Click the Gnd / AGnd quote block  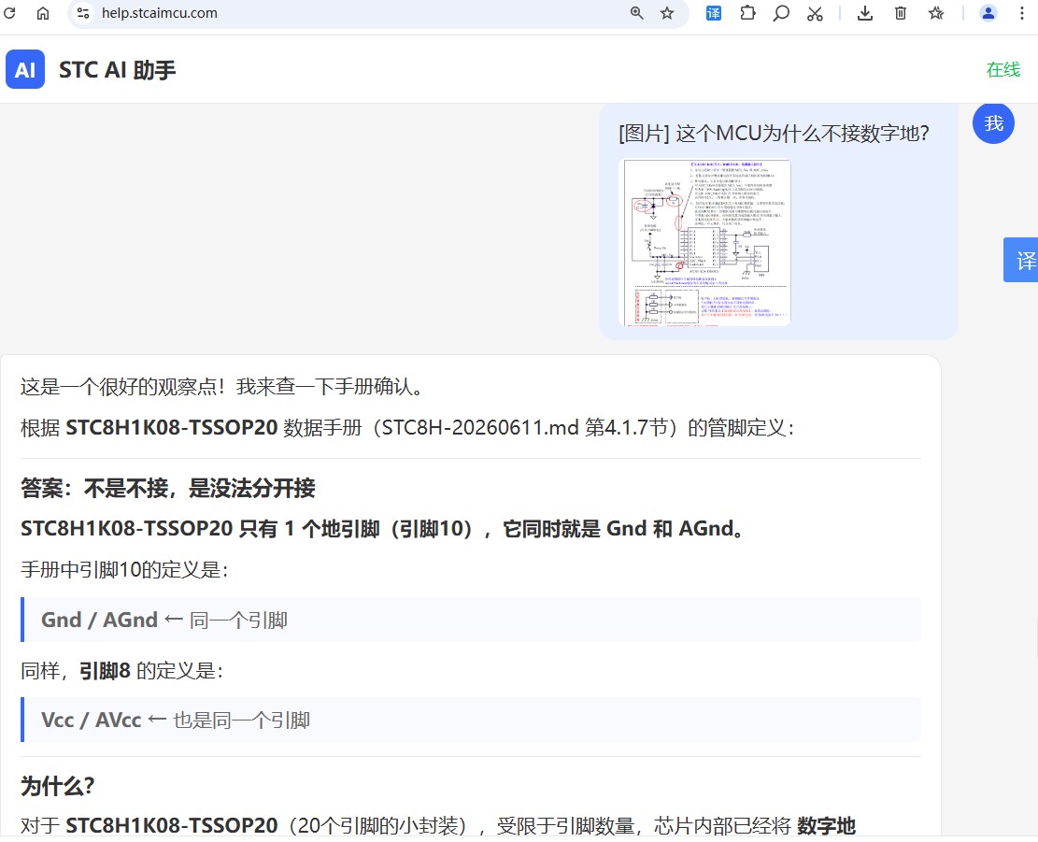tap(471, 620)
